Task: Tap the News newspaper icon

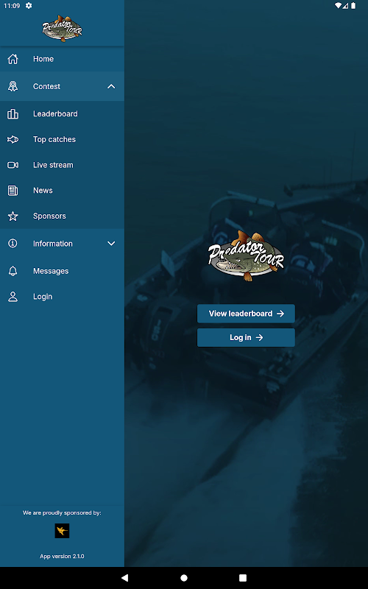Action: [x=13, y=191]
